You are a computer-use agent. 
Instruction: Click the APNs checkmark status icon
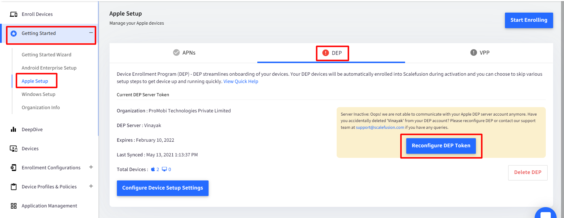[x=176, y=53]
